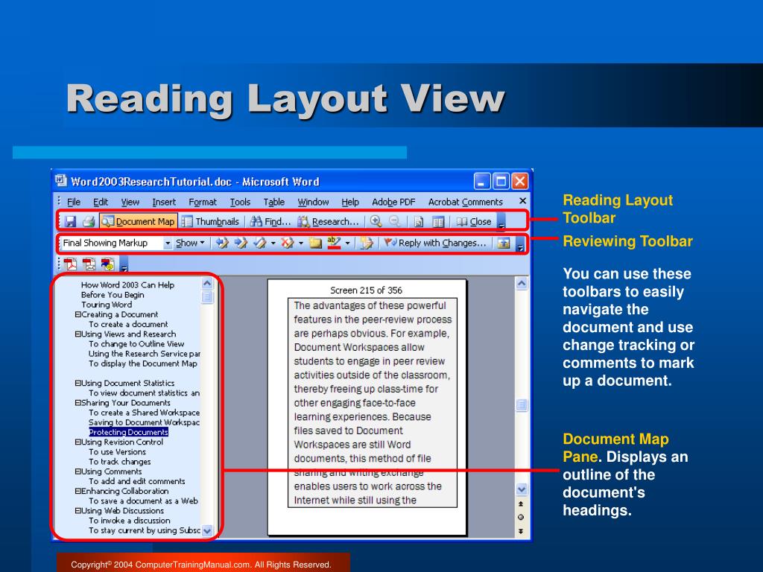Collapse the Using Web Discussions heading
763x572 pixels.
tap(77, 511)
